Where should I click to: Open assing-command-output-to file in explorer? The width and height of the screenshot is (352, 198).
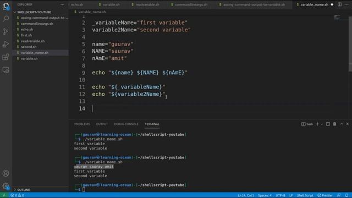pyautogui.click(x=41, y=18)
